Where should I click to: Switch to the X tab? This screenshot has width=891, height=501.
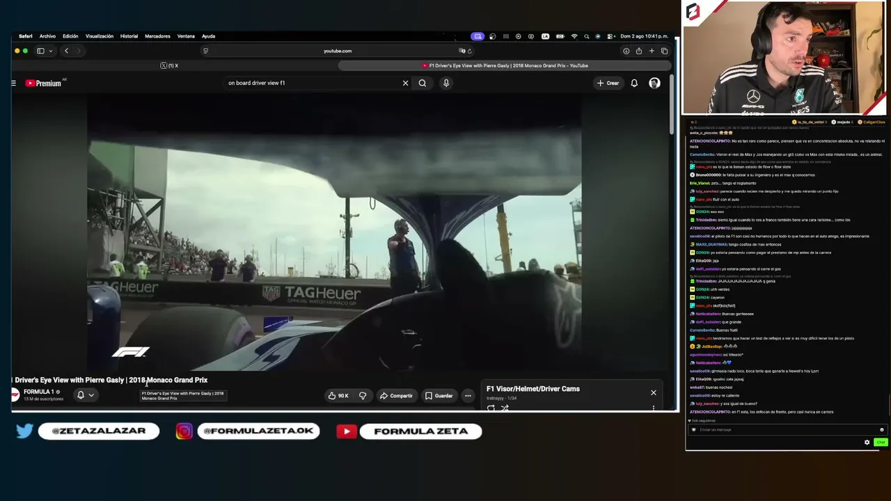[169, 65]
